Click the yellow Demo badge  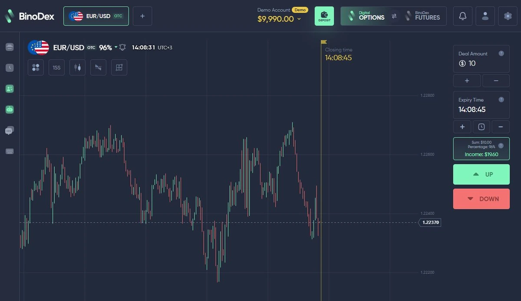(300, 10)
